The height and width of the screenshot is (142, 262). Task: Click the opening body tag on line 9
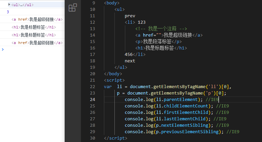click(x=112, y=3)
